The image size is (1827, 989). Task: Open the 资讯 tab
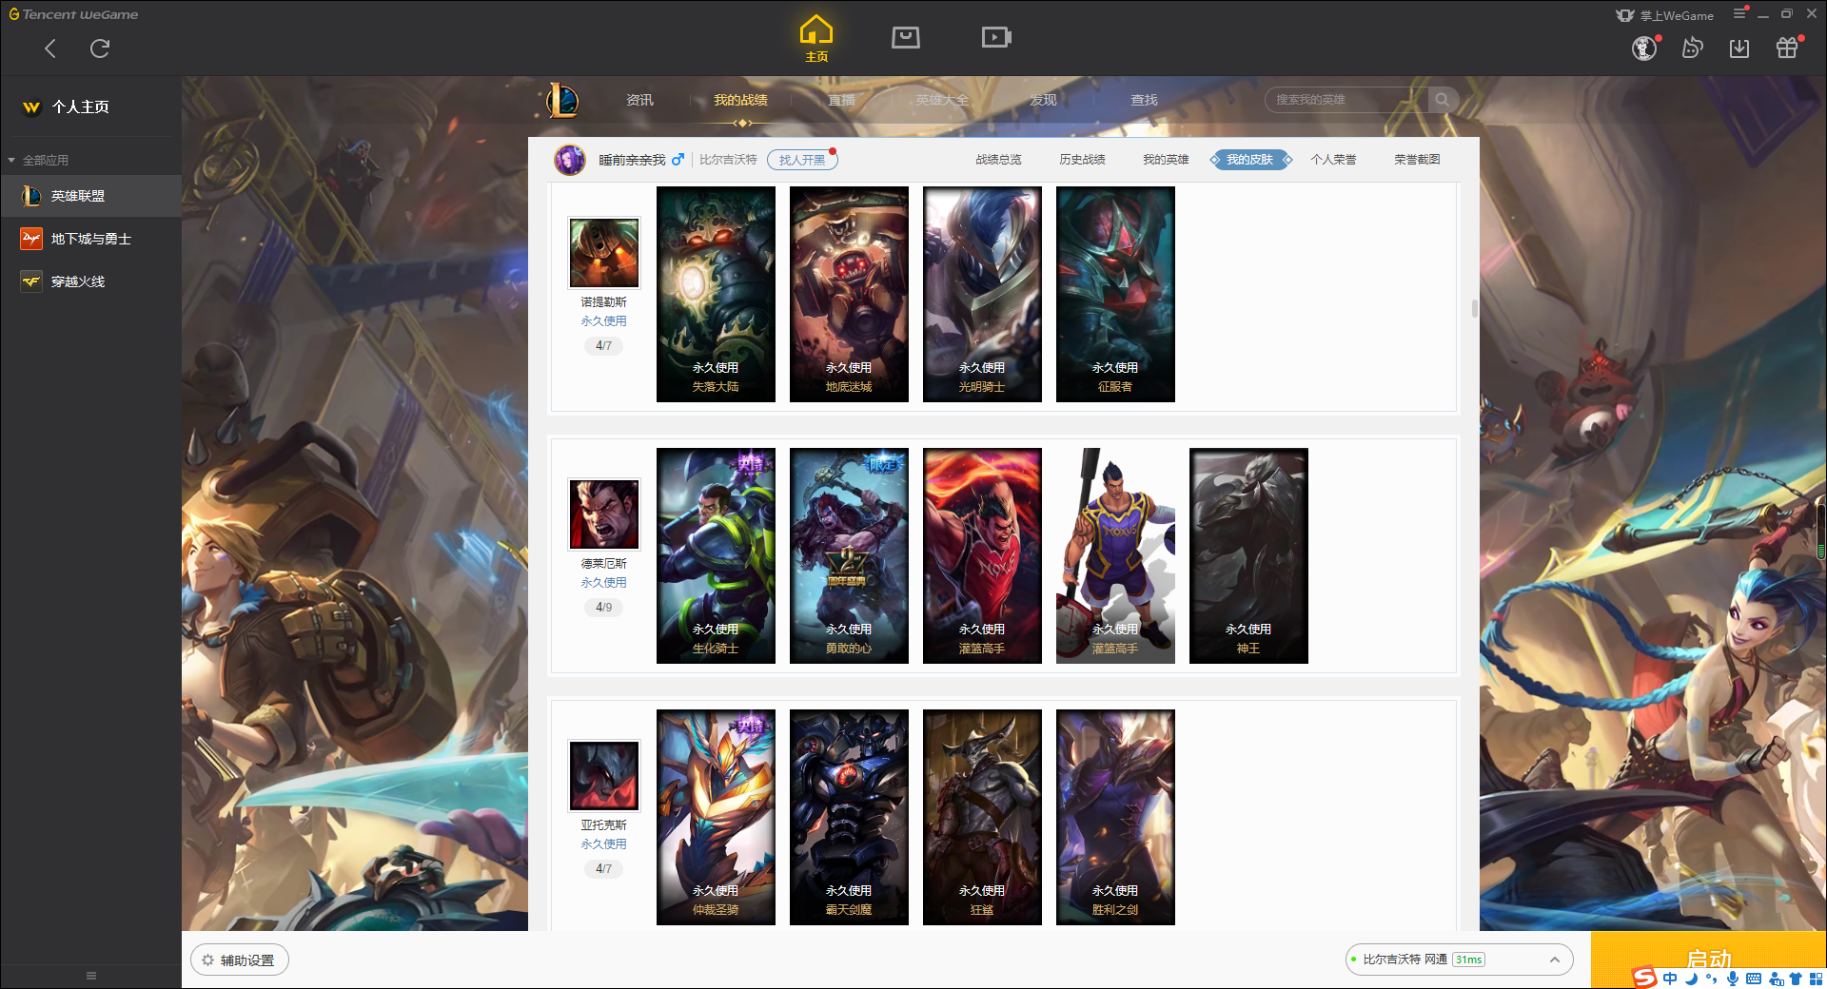[x=639, y=100]
